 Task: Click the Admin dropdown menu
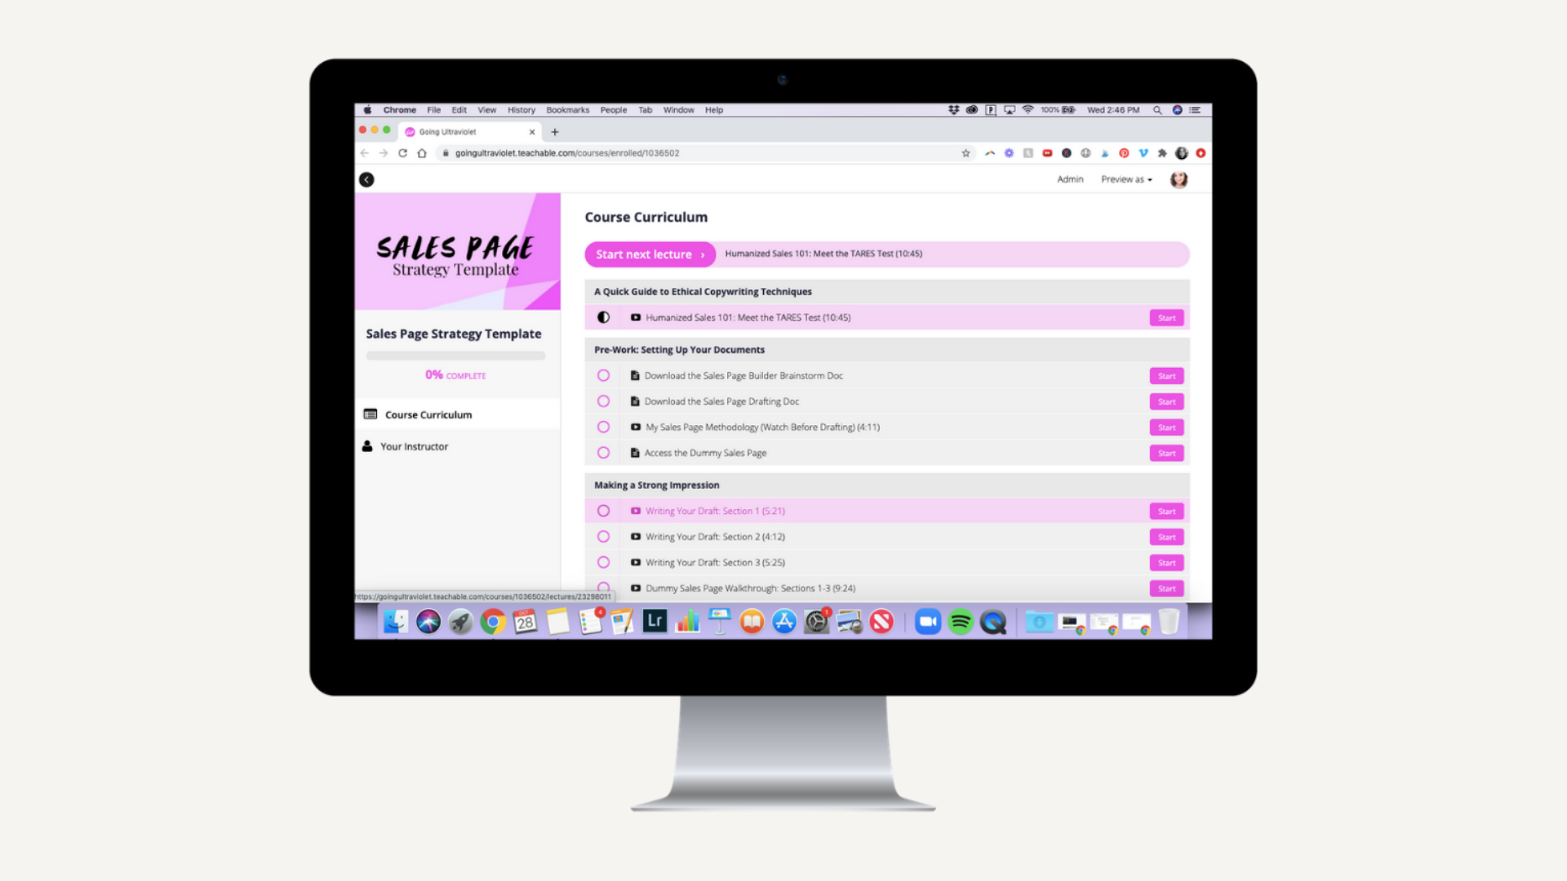point(1068,179)
